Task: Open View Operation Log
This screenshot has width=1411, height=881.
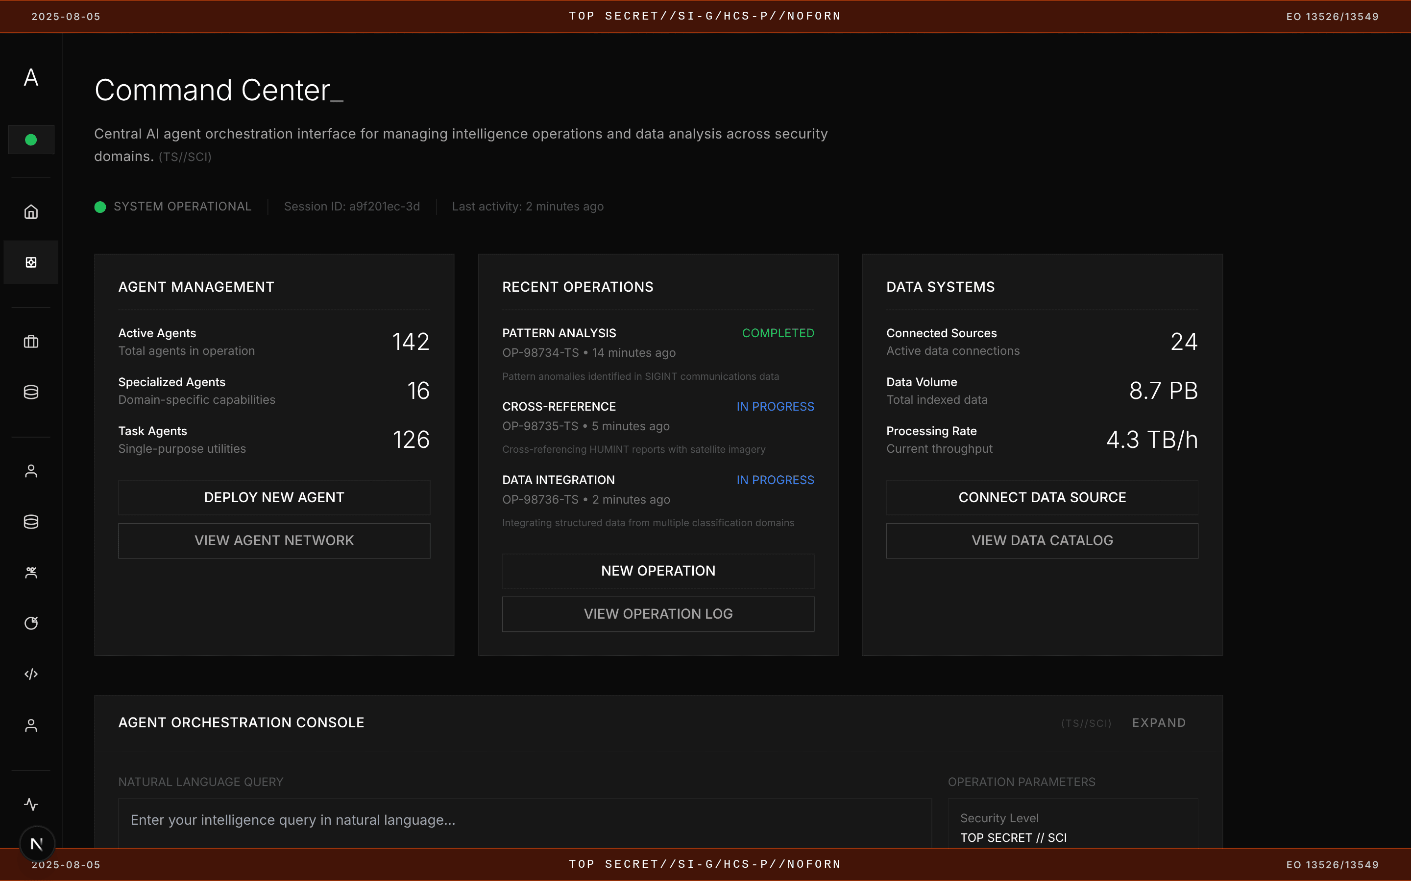Action: point(657,614)
